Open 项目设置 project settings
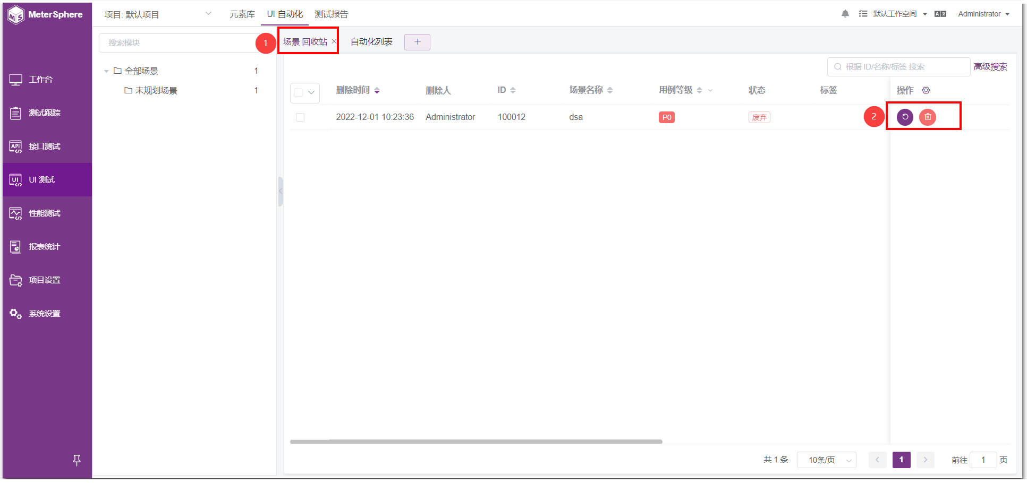Screen dimensions: 1027x483 [47, 280]
